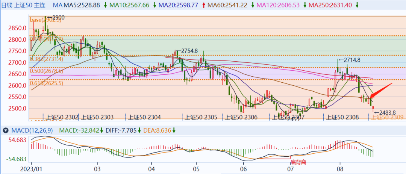Select the base(2902.9) Fibonacci label
The height and width of the screenshot is (174, 406).
coord(45,20)
